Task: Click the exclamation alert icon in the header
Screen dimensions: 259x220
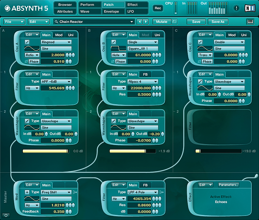Action: pos(236,8)
